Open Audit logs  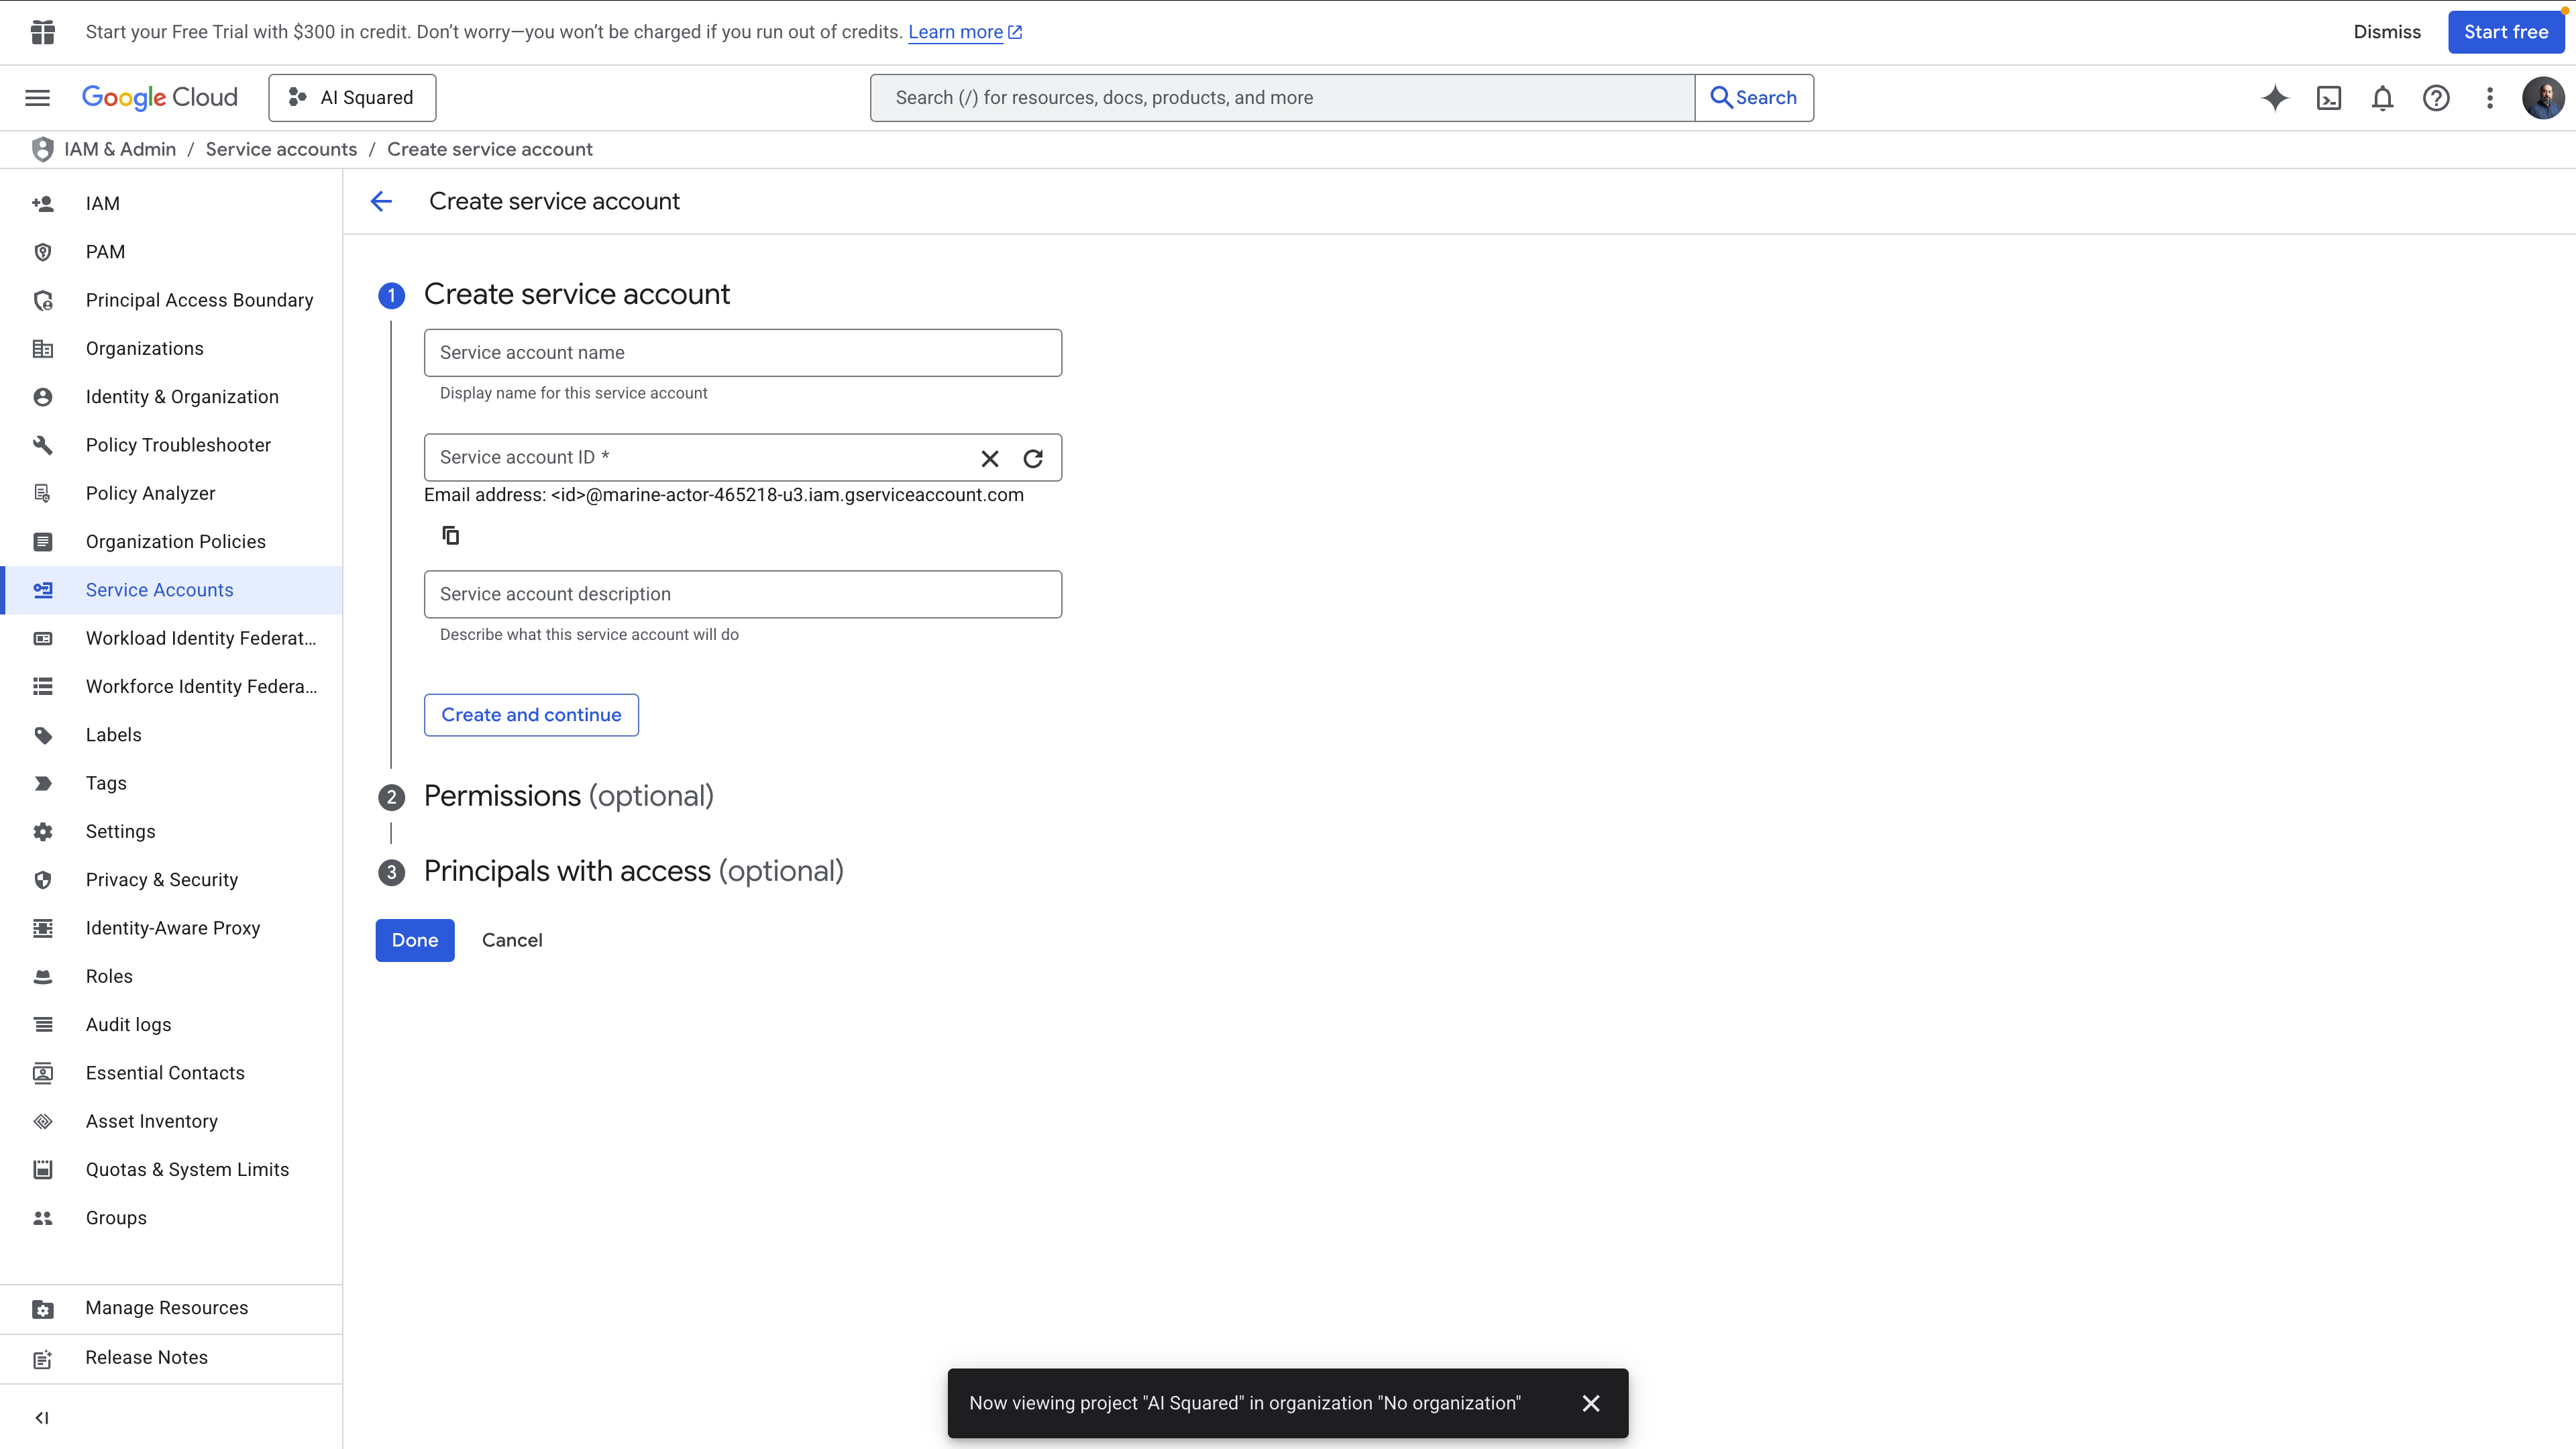click(x=172, y=1025)
